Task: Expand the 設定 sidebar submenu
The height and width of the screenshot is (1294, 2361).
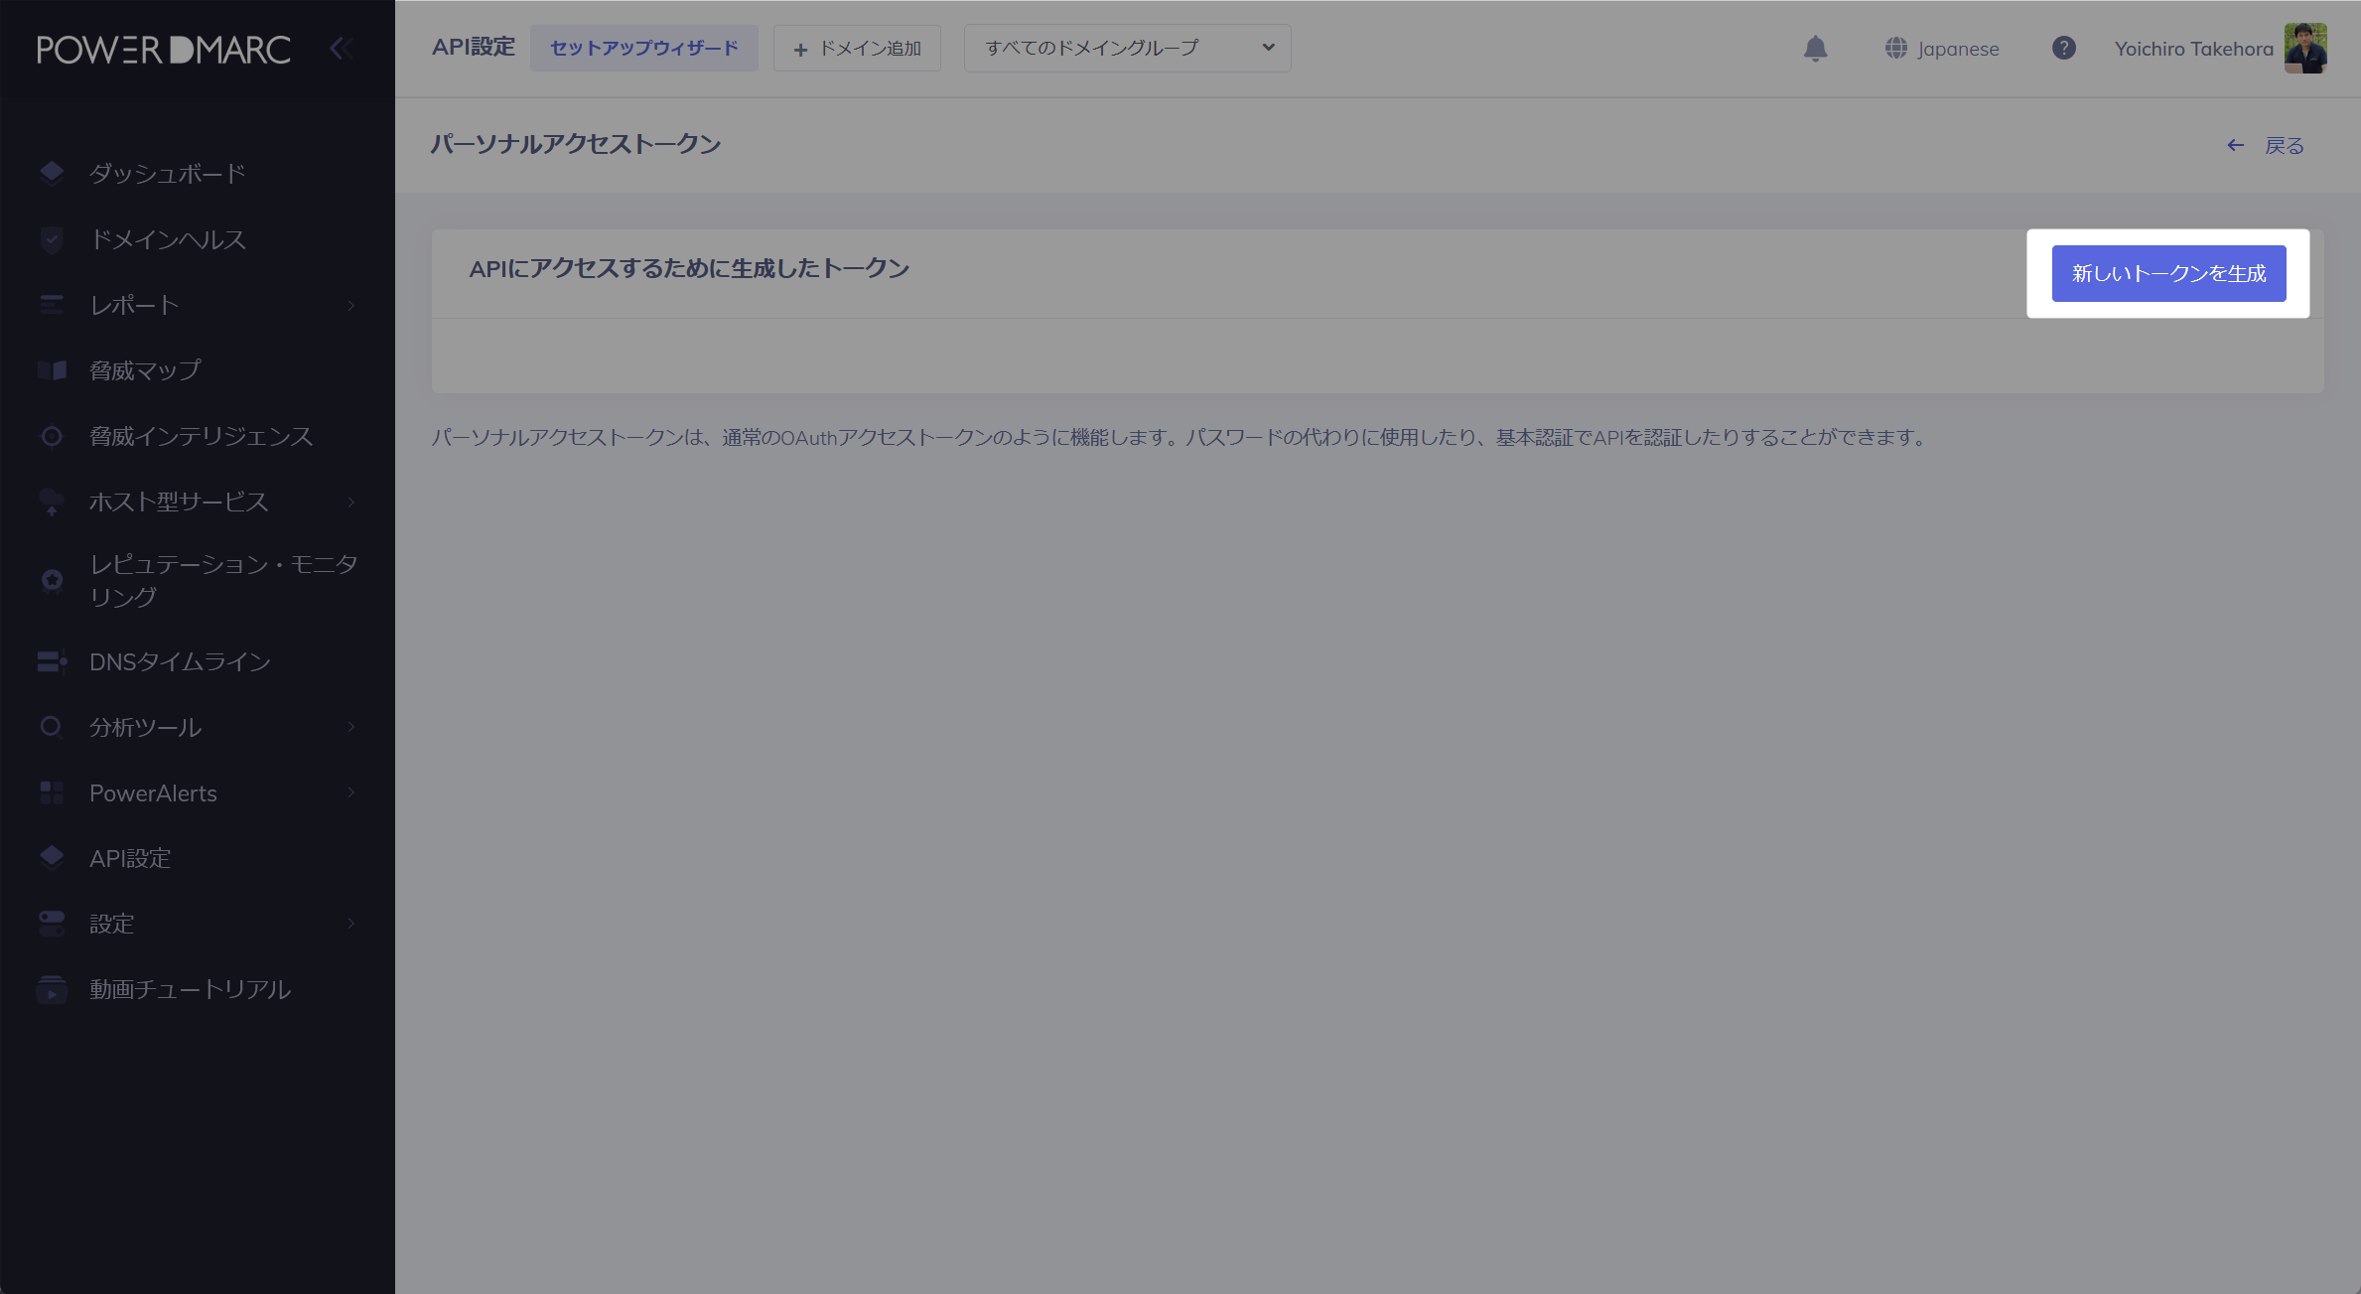Action: tap(351, 924)
